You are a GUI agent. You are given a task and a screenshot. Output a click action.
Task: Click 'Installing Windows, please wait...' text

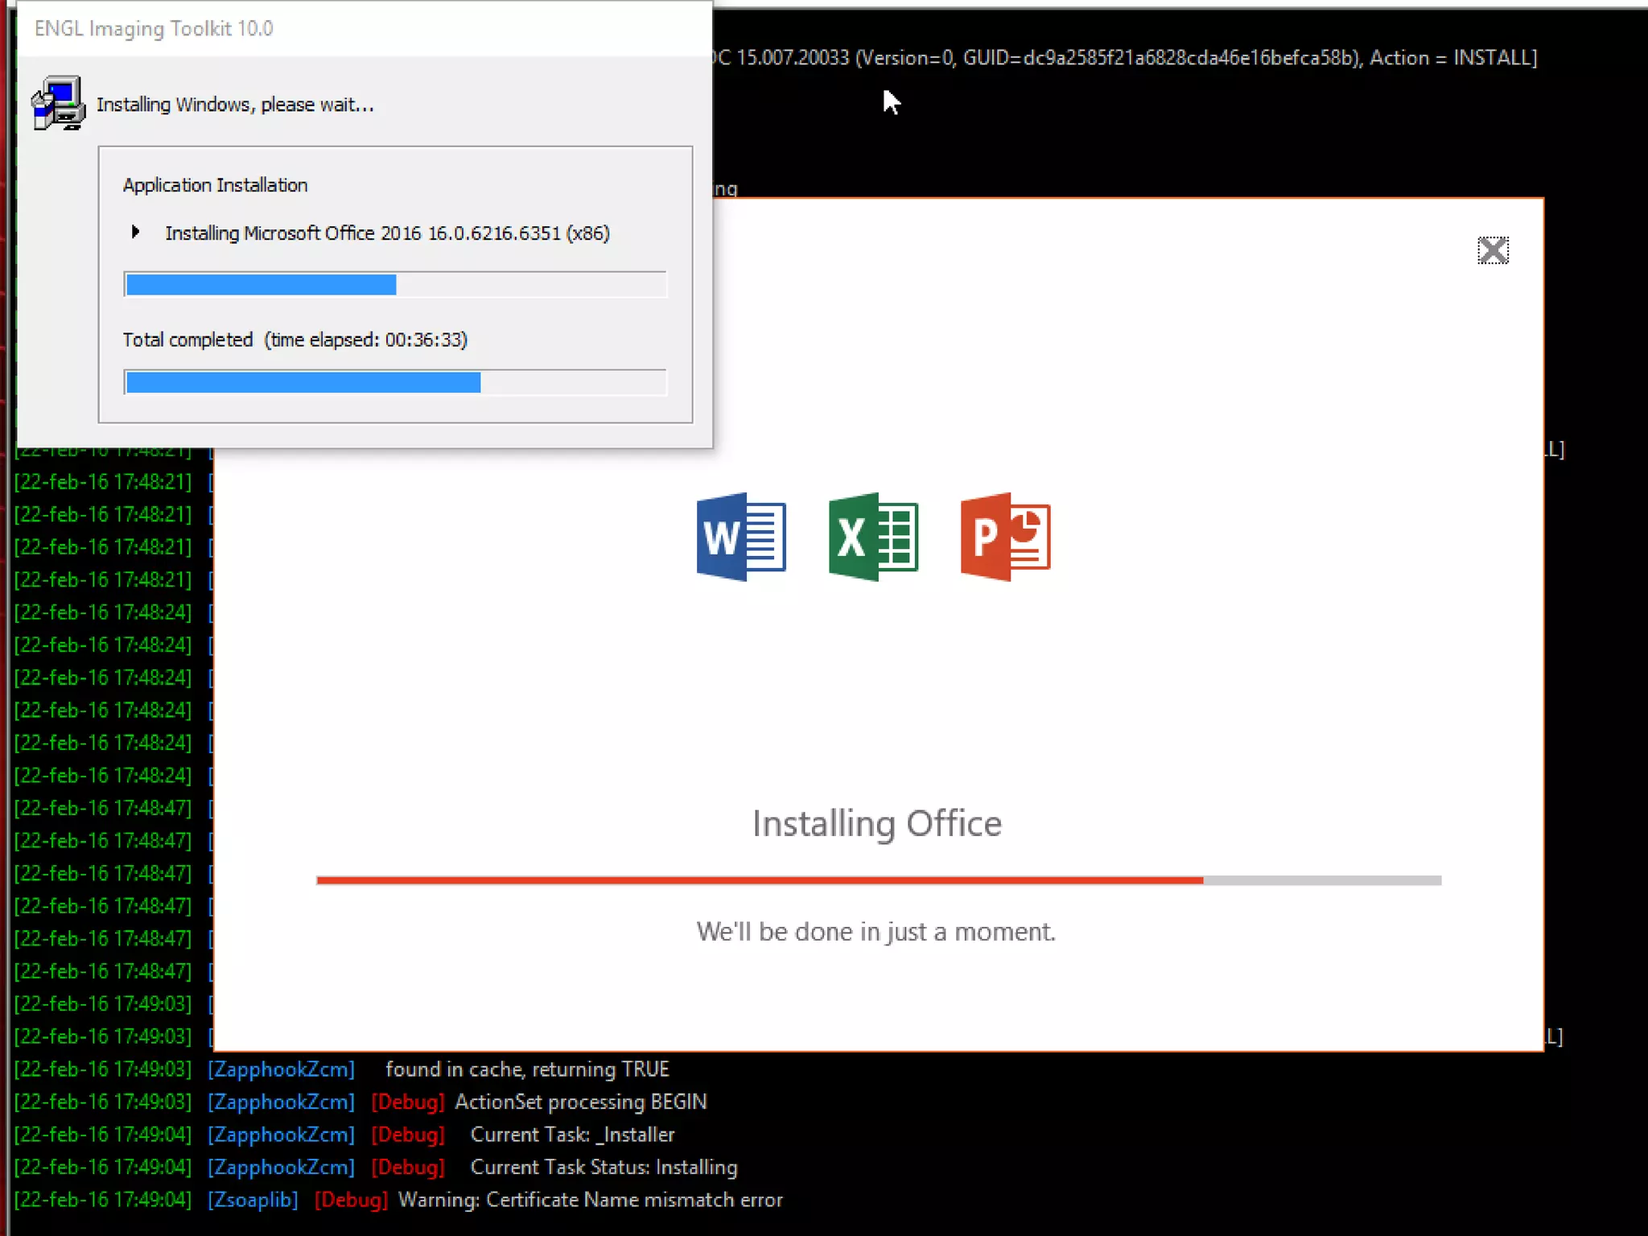pyautogui.click(x=235, y=105)
